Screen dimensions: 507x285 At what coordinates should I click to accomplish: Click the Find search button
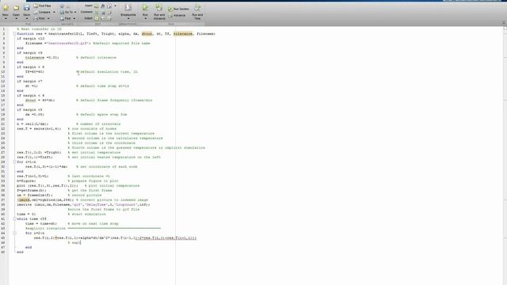coord(65,18)
